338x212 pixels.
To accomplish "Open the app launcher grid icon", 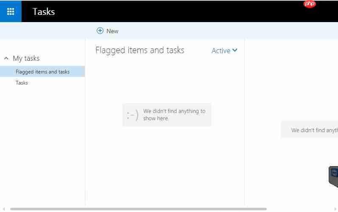I will click(x=11, y=11).
